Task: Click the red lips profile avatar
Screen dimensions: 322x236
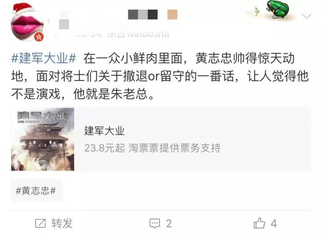Action: pyautogui.click(x=27, y=22)
